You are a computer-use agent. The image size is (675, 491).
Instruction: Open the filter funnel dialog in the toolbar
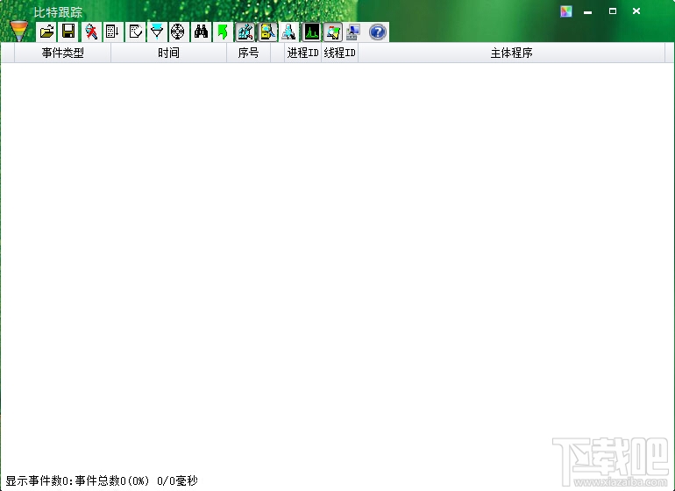click(x=157, y=32)
